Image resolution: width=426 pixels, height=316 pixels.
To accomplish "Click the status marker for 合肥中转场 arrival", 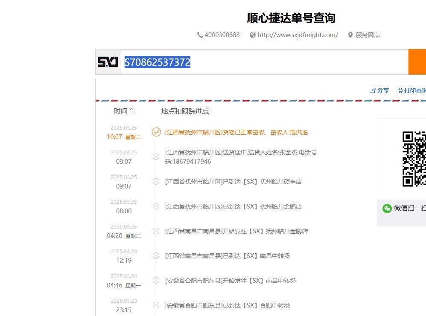I will click(x=156, y=305).
